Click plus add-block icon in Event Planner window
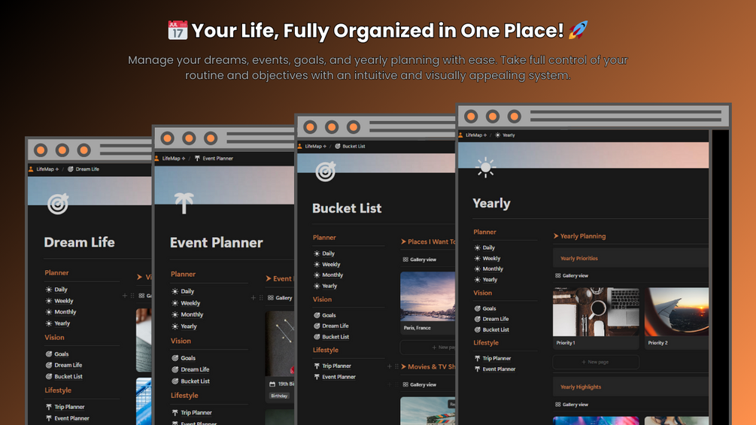Viewport: 756px width, 425px height. (x=253, y=298)
